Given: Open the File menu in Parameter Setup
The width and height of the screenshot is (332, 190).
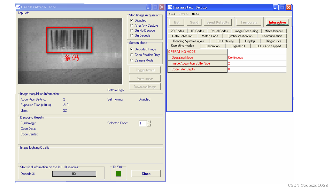Looking at the screenshot, I should pos(172,14).
